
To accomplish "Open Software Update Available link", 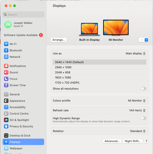I will (23, 35).
